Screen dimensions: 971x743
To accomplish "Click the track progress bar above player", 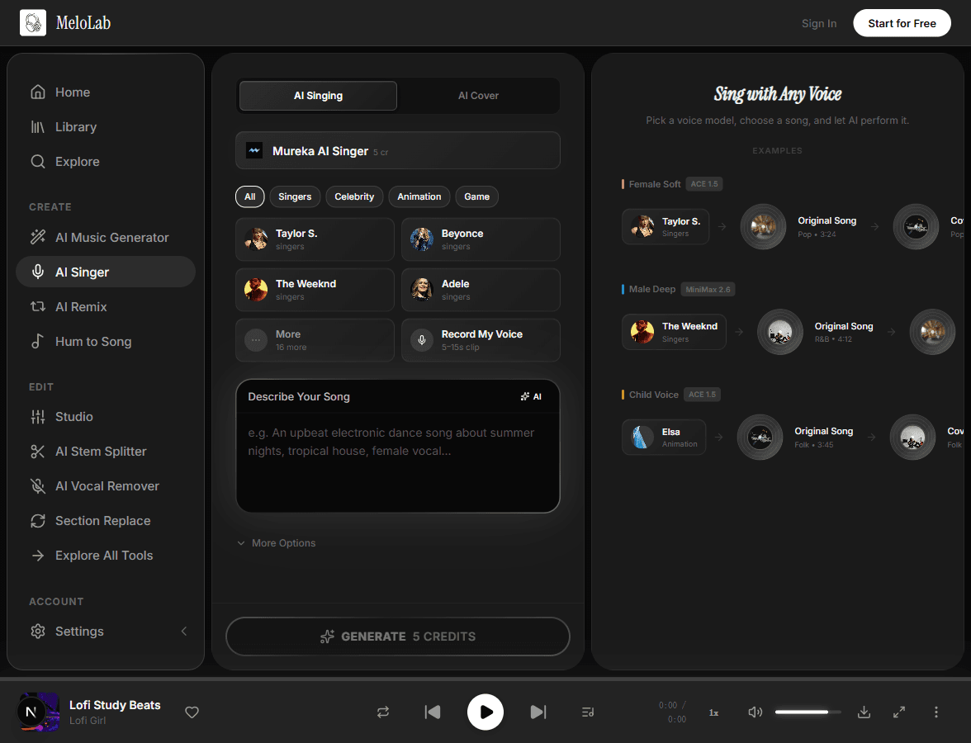I will click(x=485, y=679).
